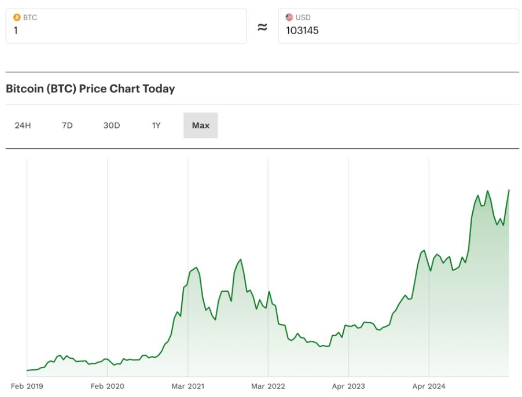Click the USD currency label
Image resolution: width=522 pixels, height=397 pixels.
303,17
